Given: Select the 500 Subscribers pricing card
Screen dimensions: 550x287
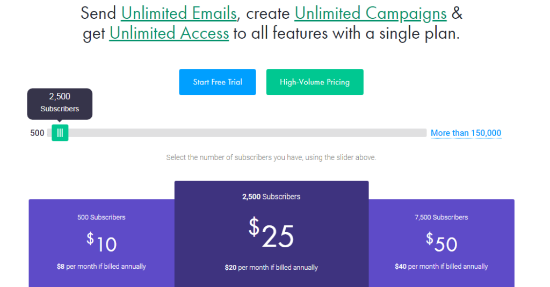Looking at the screenshot, I should (x=102, y=243).
